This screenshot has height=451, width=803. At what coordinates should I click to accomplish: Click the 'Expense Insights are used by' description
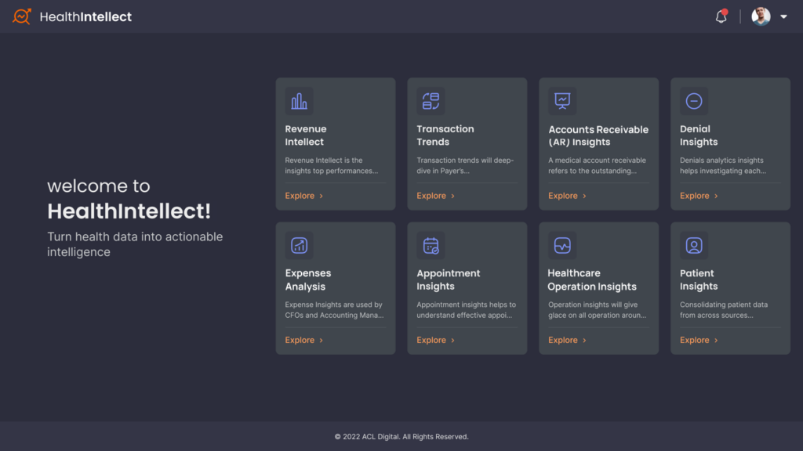click(334, 310)
